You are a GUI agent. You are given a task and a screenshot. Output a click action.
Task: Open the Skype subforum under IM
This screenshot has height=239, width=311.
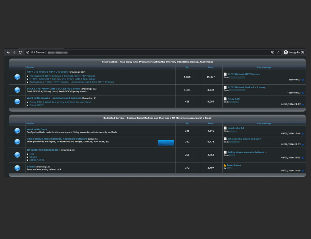(x=33, y=157)
